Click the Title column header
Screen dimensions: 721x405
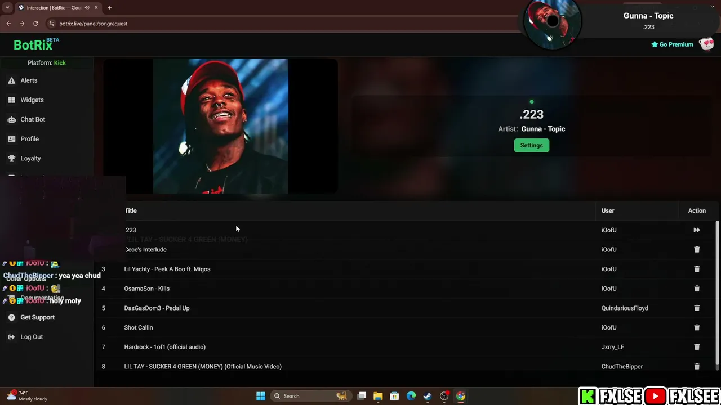coord(131,211)
